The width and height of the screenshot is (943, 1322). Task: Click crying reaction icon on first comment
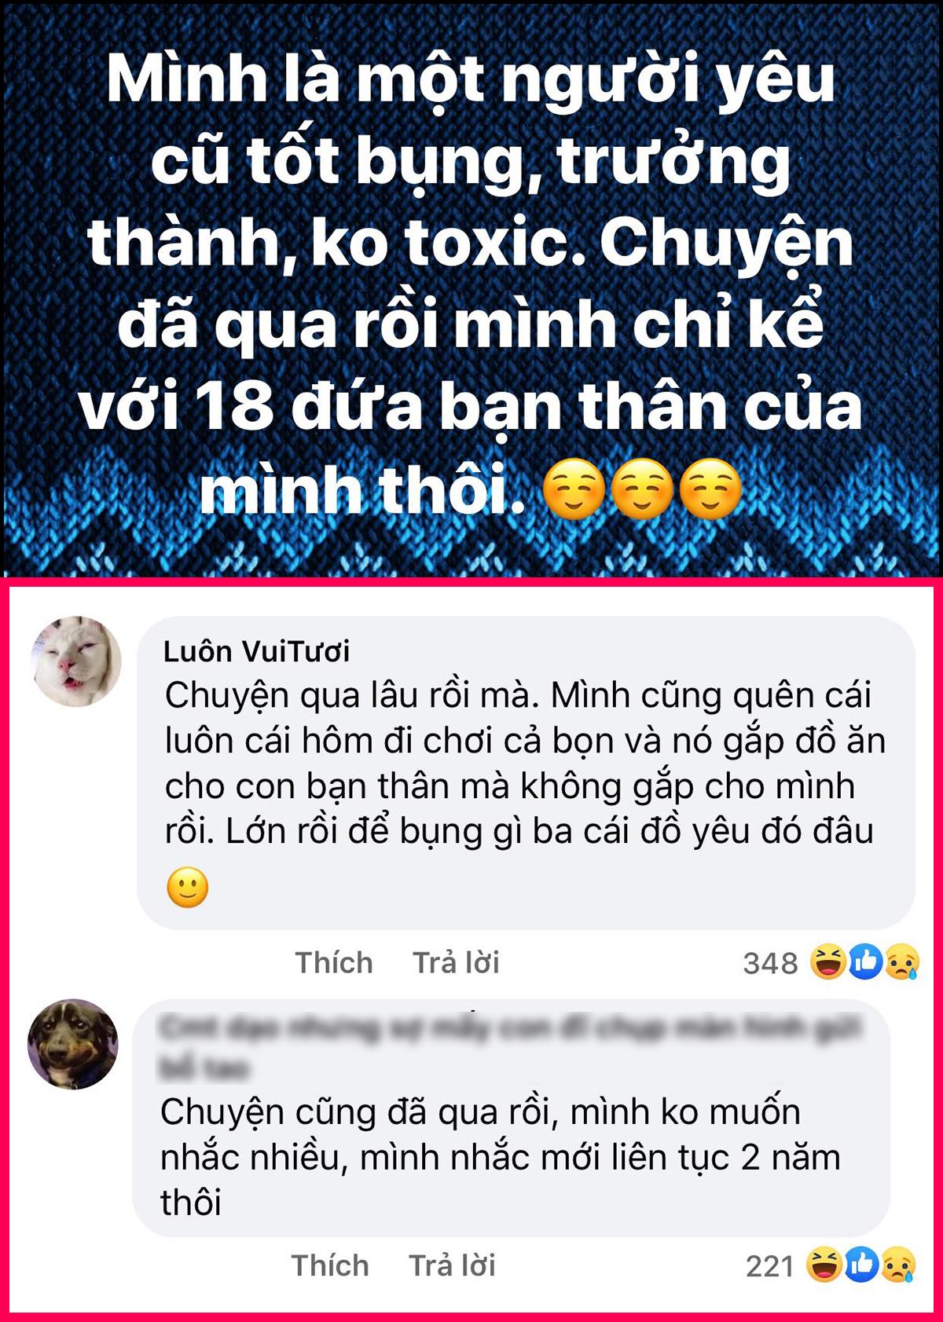pyautogui.click(x=901, y=962)
